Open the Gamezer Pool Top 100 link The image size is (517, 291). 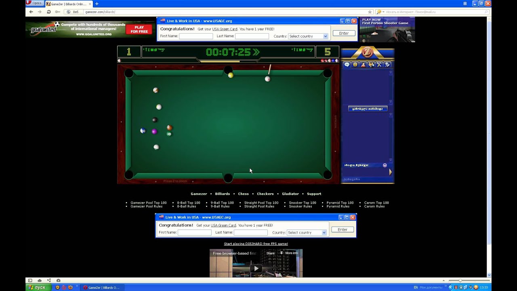click(x=149, y=203)
